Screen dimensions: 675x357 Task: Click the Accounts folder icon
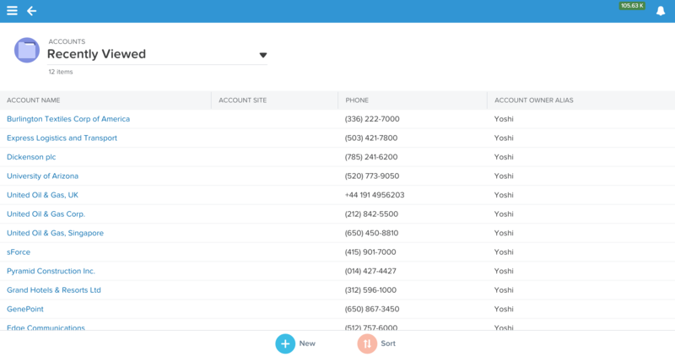coord(27,50)
